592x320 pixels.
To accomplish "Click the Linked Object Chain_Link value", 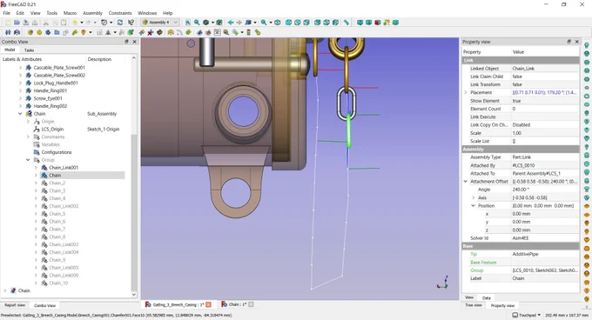I will [545, 69].
